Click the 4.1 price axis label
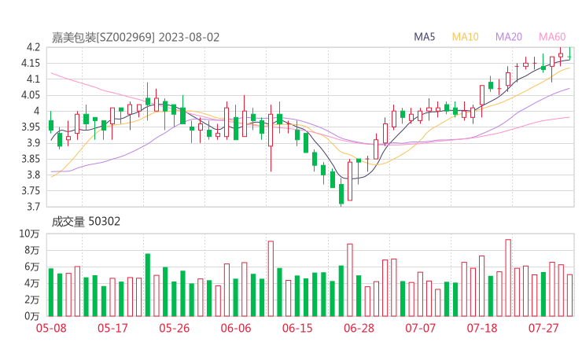This screenshot has height=346, width=582. pos(33,79)
